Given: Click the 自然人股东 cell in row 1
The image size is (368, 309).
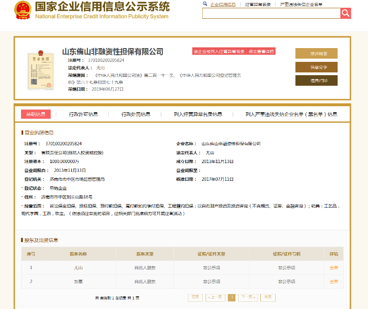Looking at the screenshot, I should (145, 268).
